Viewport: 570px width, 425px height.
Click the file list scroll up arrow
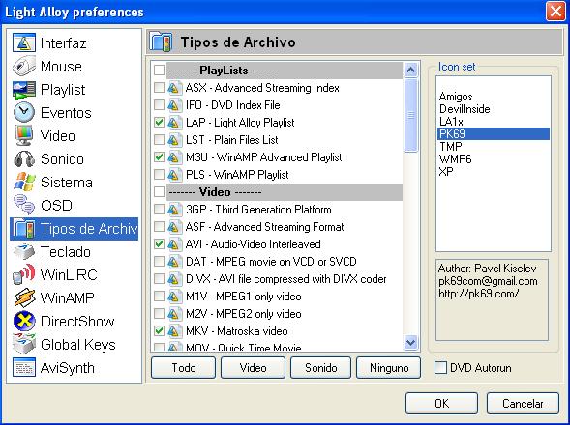click(x=410, y=71)
